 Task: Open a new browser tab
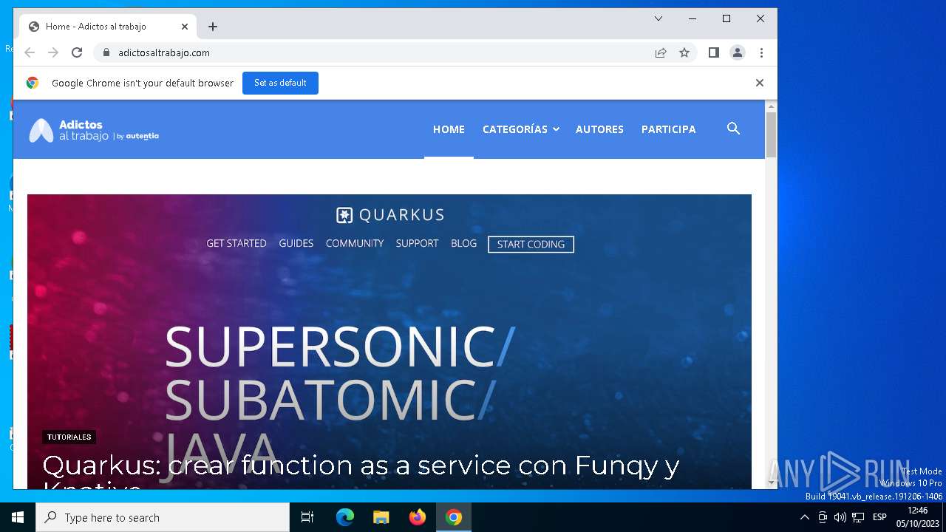[x=213, y=27]
